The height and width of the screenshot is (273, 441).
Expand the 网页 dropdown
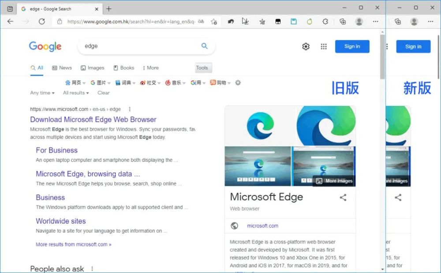pos(75,82)
